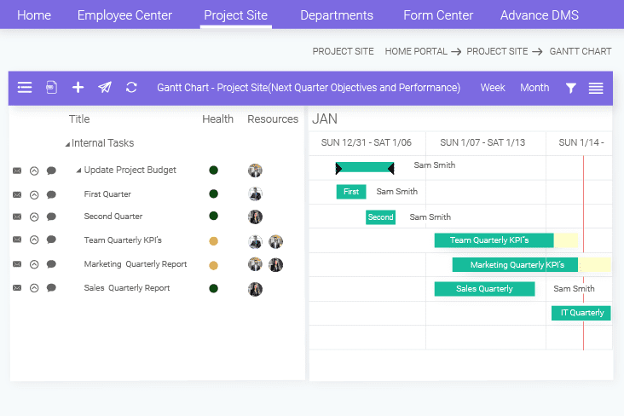
Task: Open comment bubble for Sales Quarterly Report
Action: coord(51,288)
